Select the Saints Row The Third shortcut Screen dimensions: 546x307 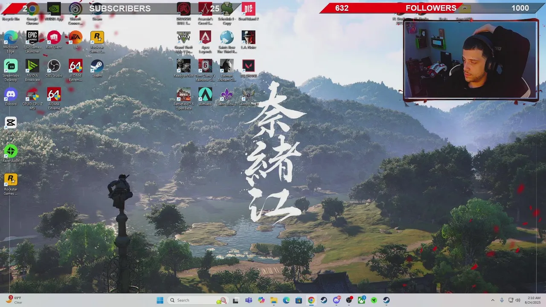(227, 42)
